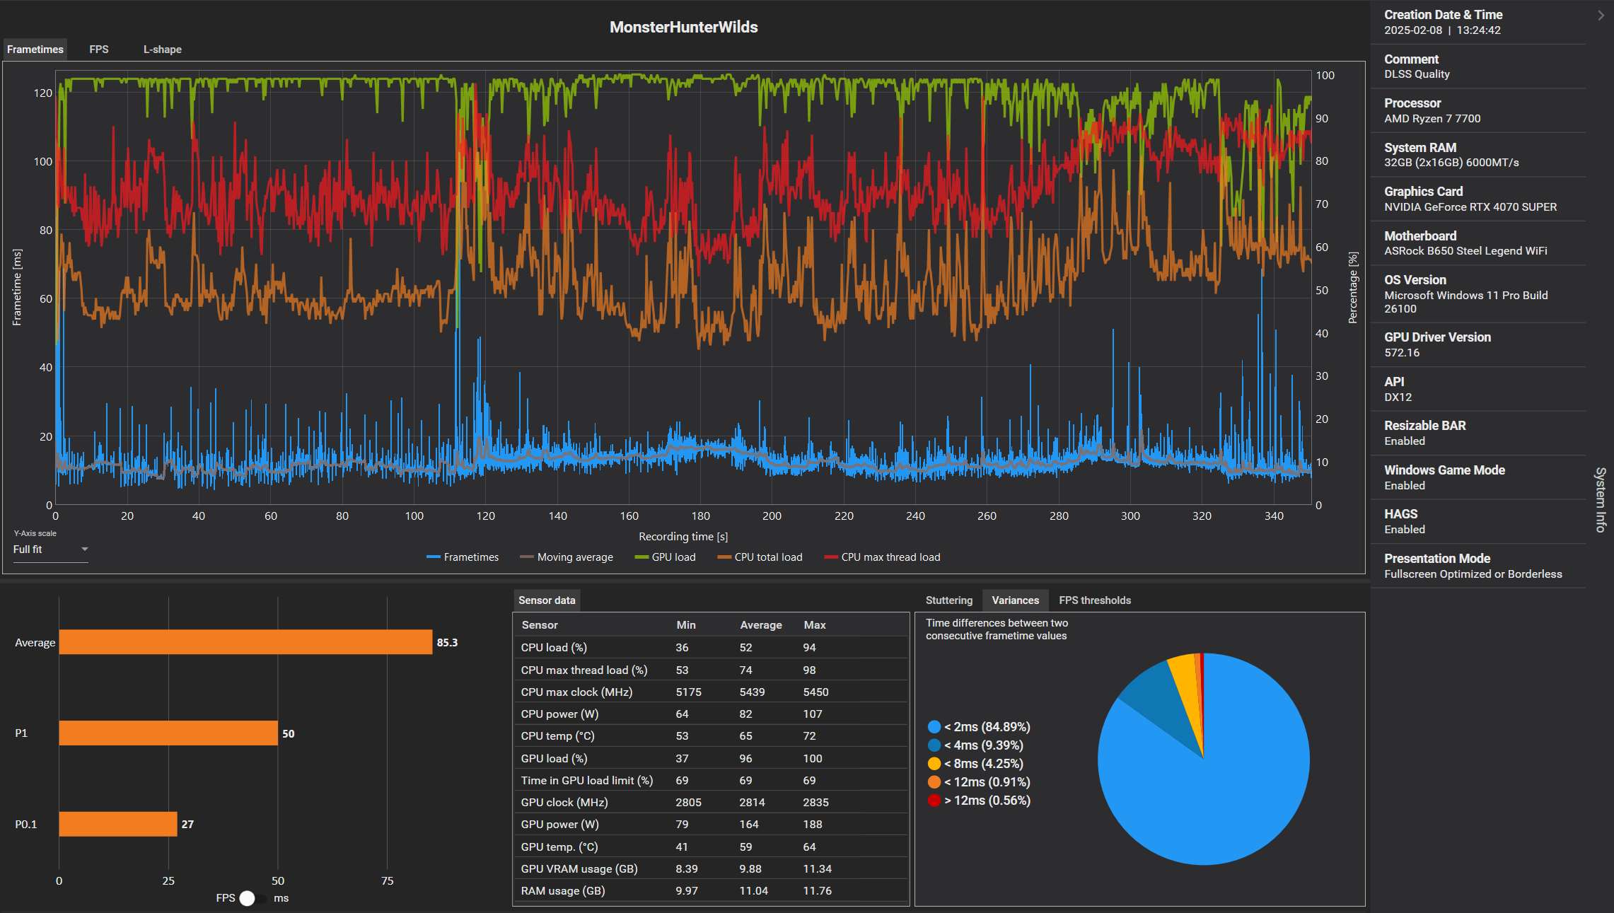Open the FPS thresholds tab

[x=1094, y=600]
